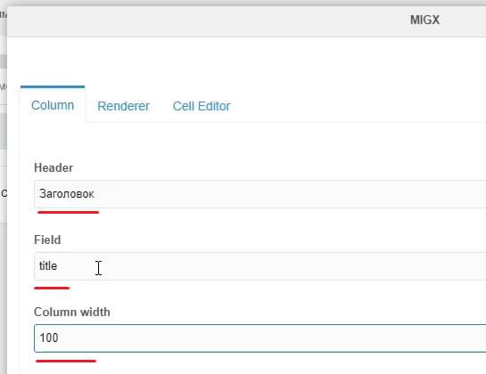Click the Column width input box
This screenshot has height=374, width=486.
coord(259,338)
